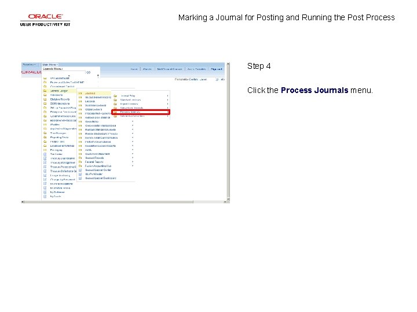The width and height of the screenshot is (417, 312).
Task: Click the folder icon beside Reporting Tools
Action: (45, 138)
